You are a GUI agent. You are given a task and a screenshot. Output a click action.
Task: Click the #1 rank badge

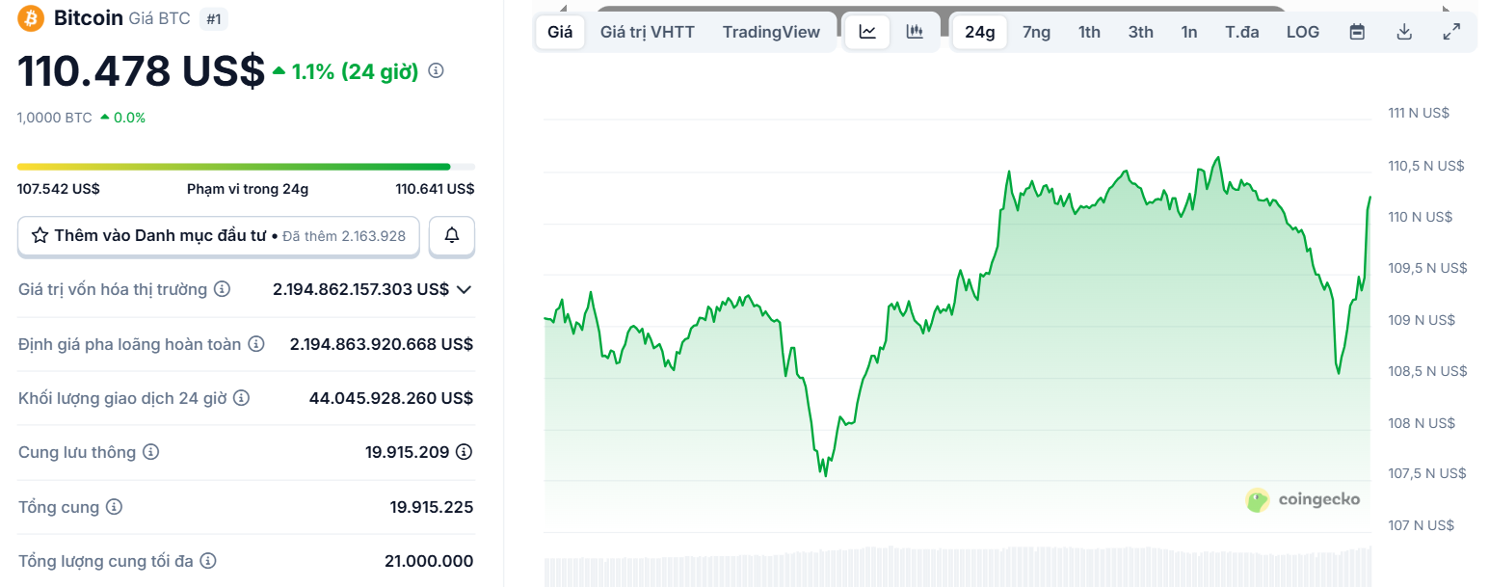tap(213, 17)
